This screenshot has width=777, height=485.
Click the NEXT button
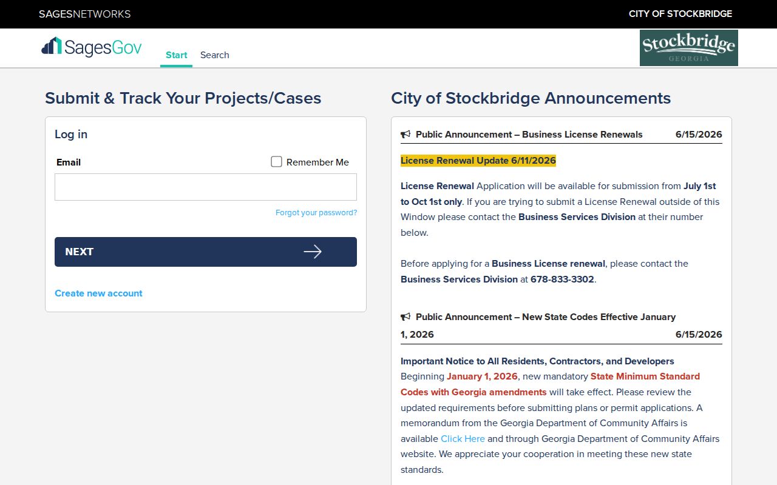pos(206,252)
